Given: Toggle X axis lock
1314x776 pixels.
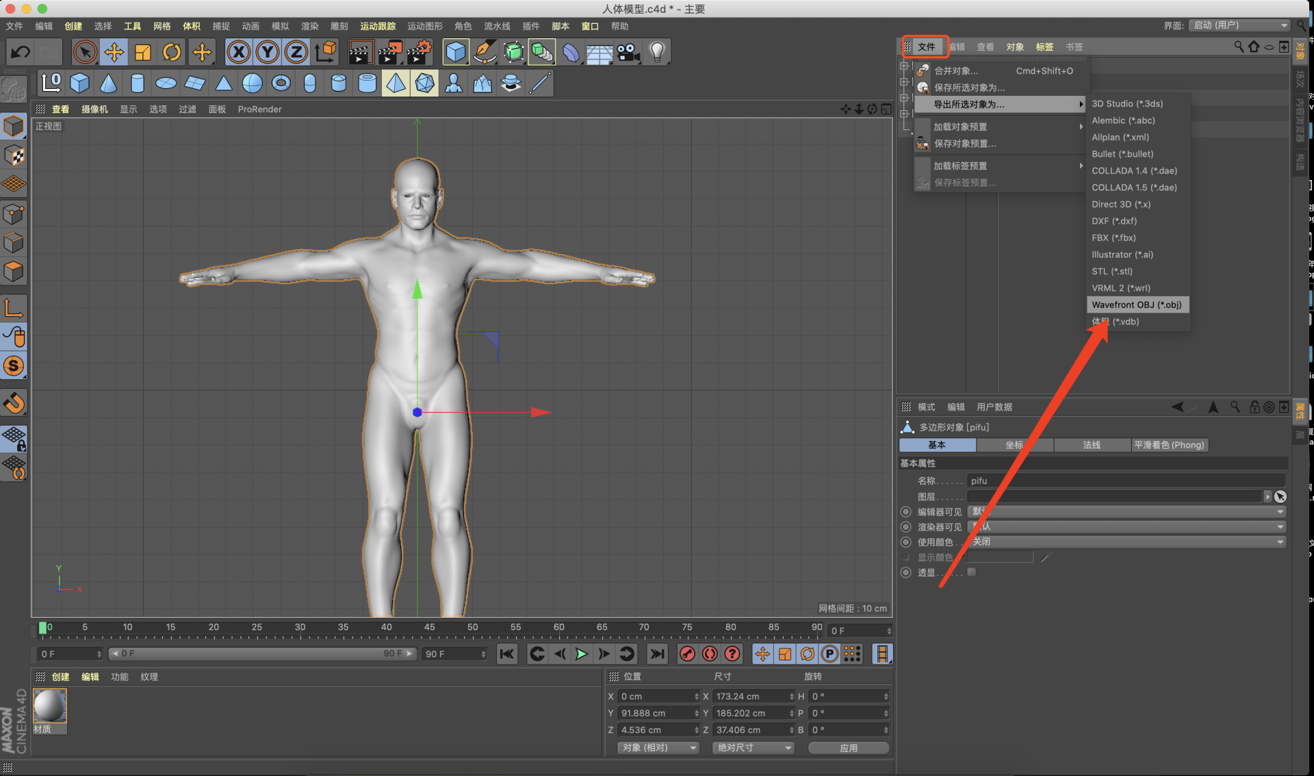Looking at the screenshot, I should [x=238, y=52].
